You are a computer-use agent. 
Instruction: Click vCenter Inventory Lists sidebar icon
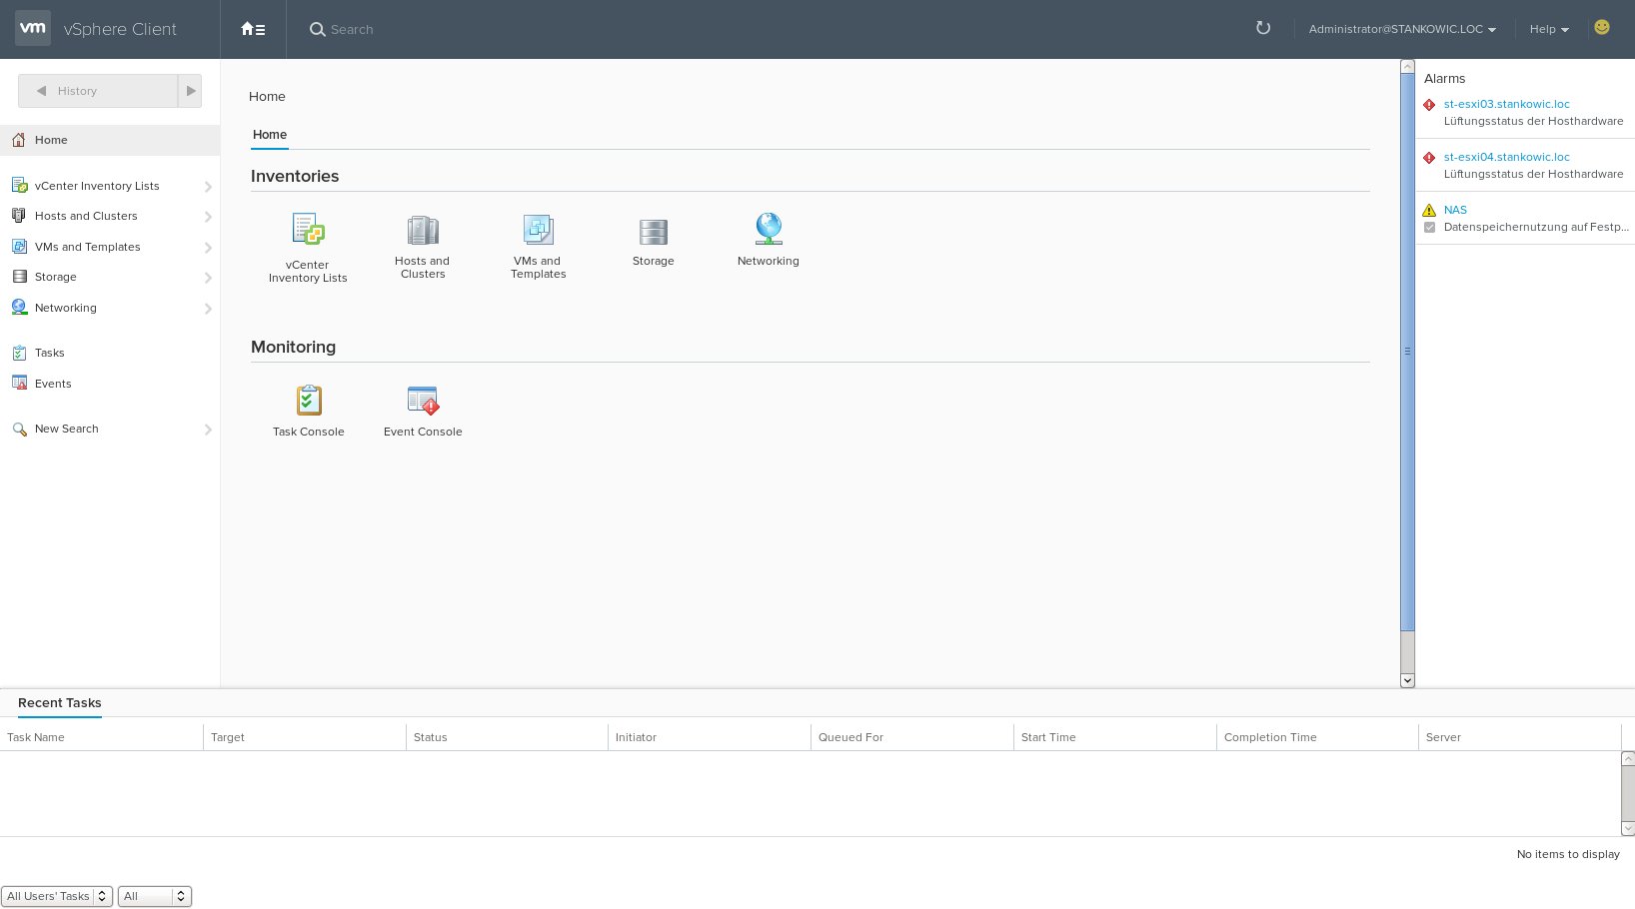(19, 185)
